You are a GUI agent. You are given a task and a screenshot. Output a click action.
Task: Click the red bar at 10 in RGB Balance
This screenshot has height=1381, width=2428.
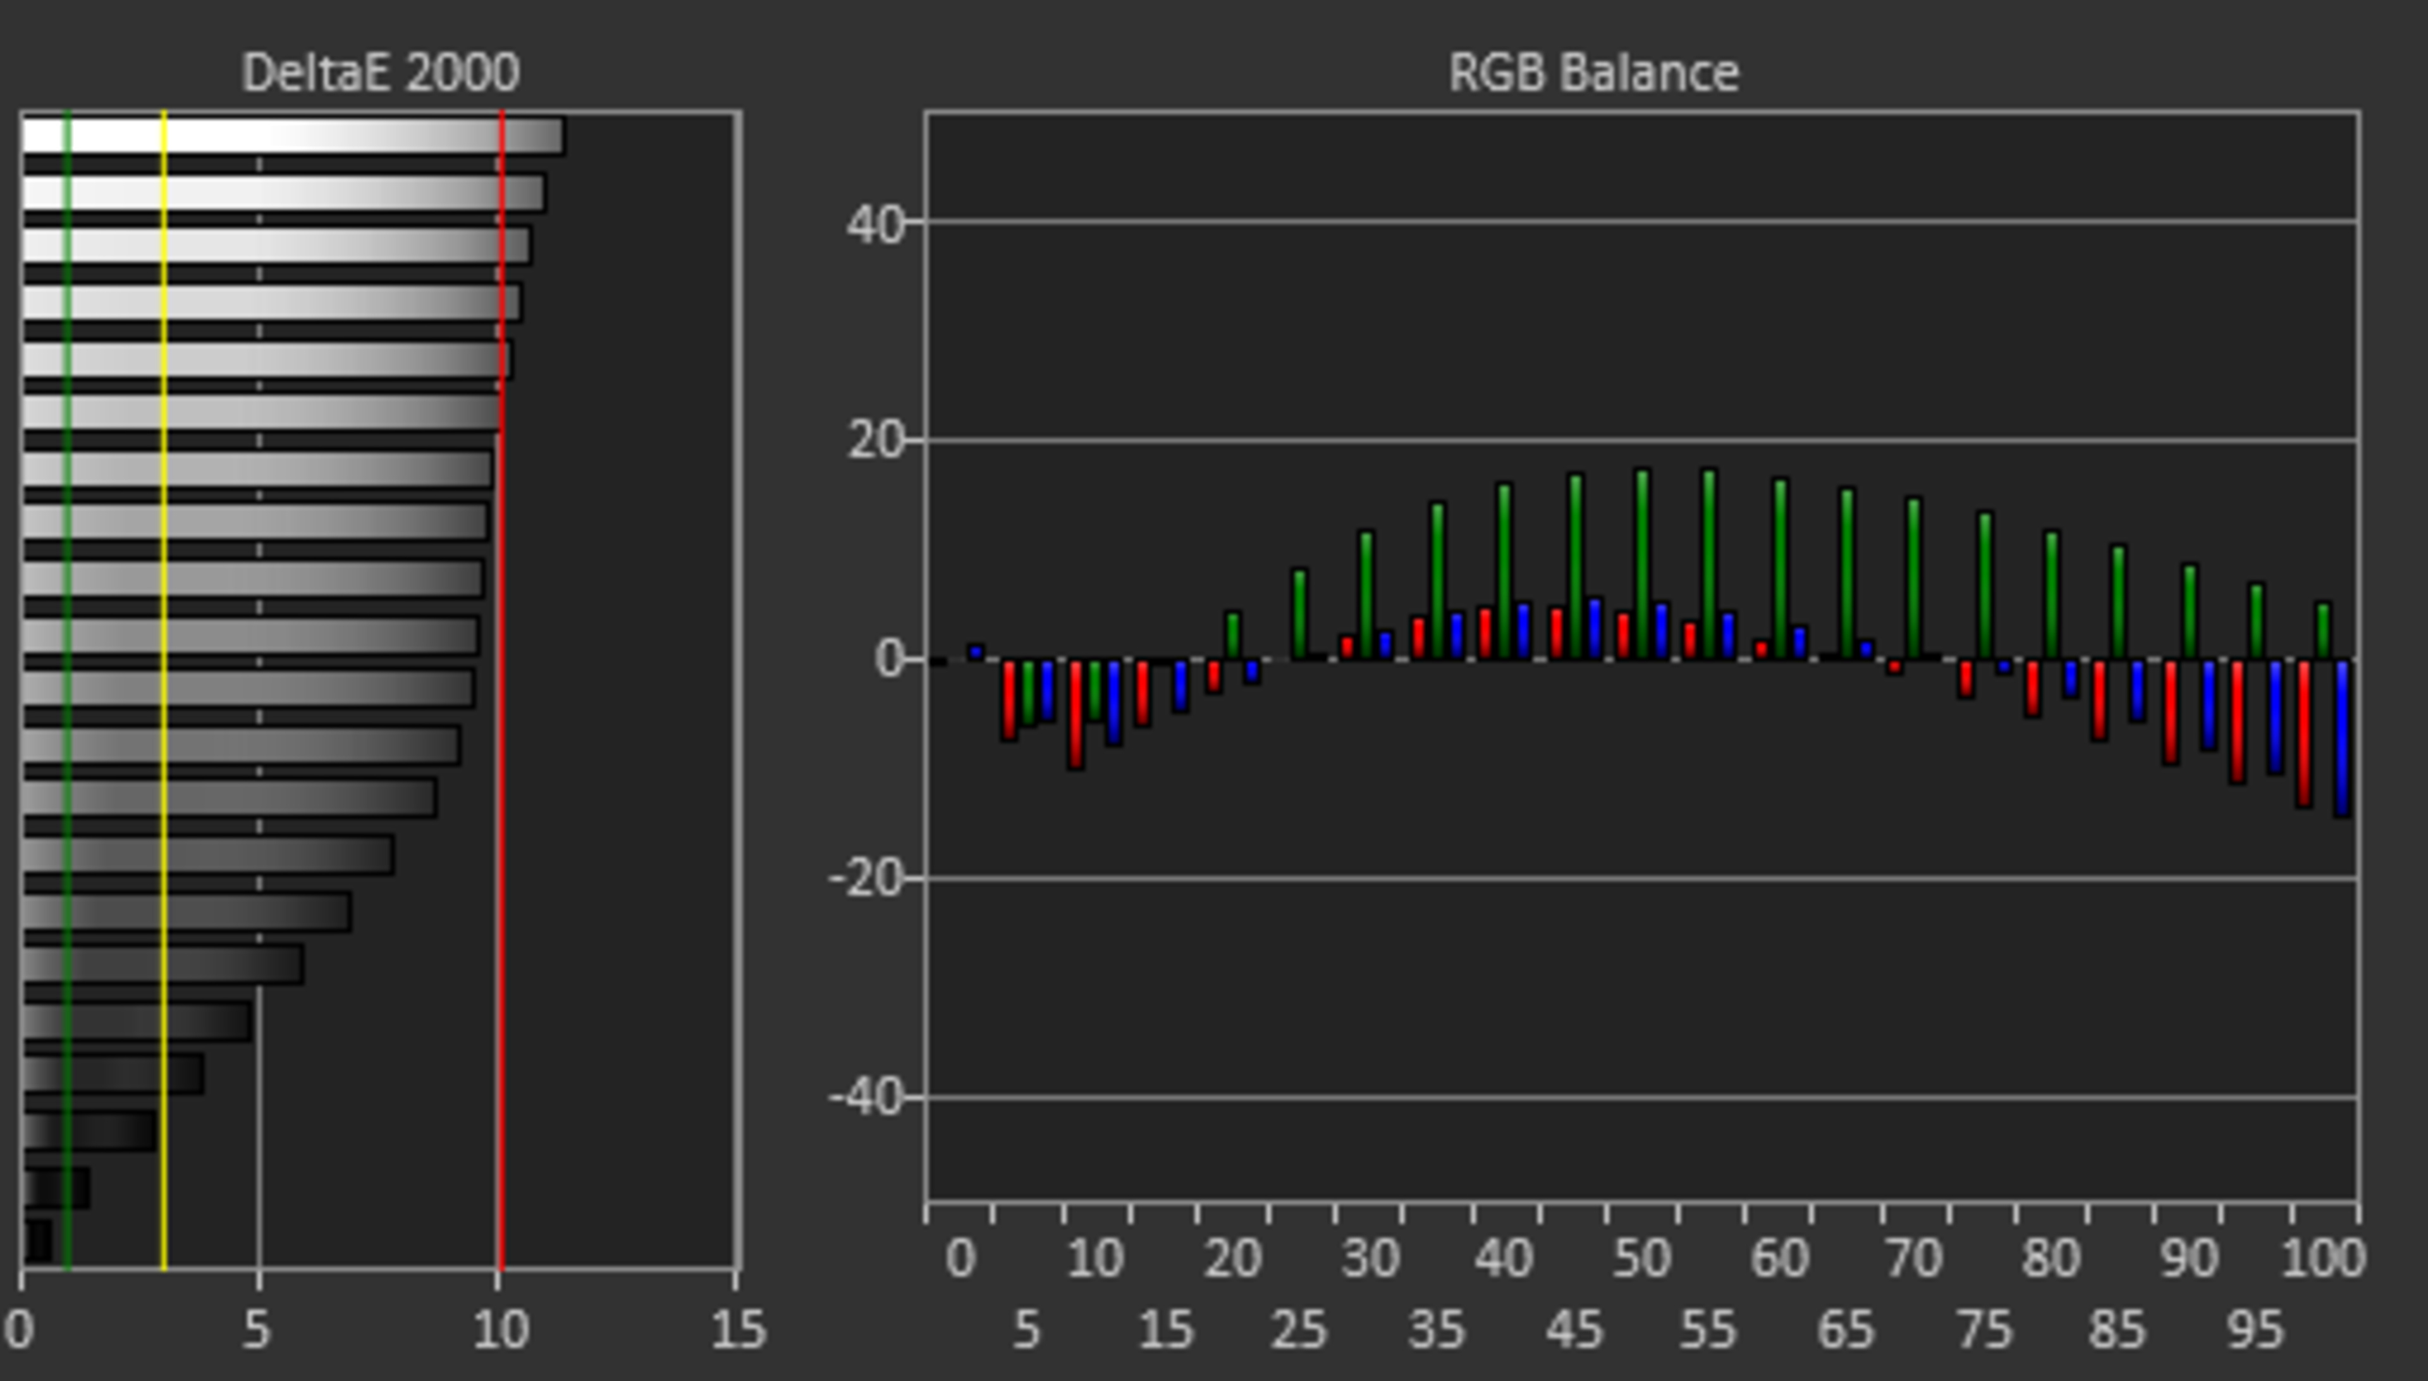coord(1076,713)
